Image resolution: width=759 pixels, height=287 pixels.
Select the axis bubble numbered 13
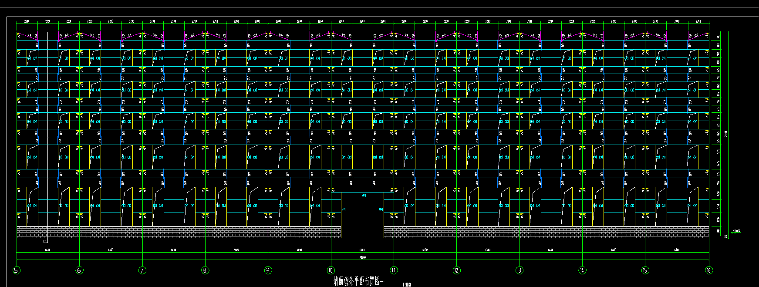519,270
